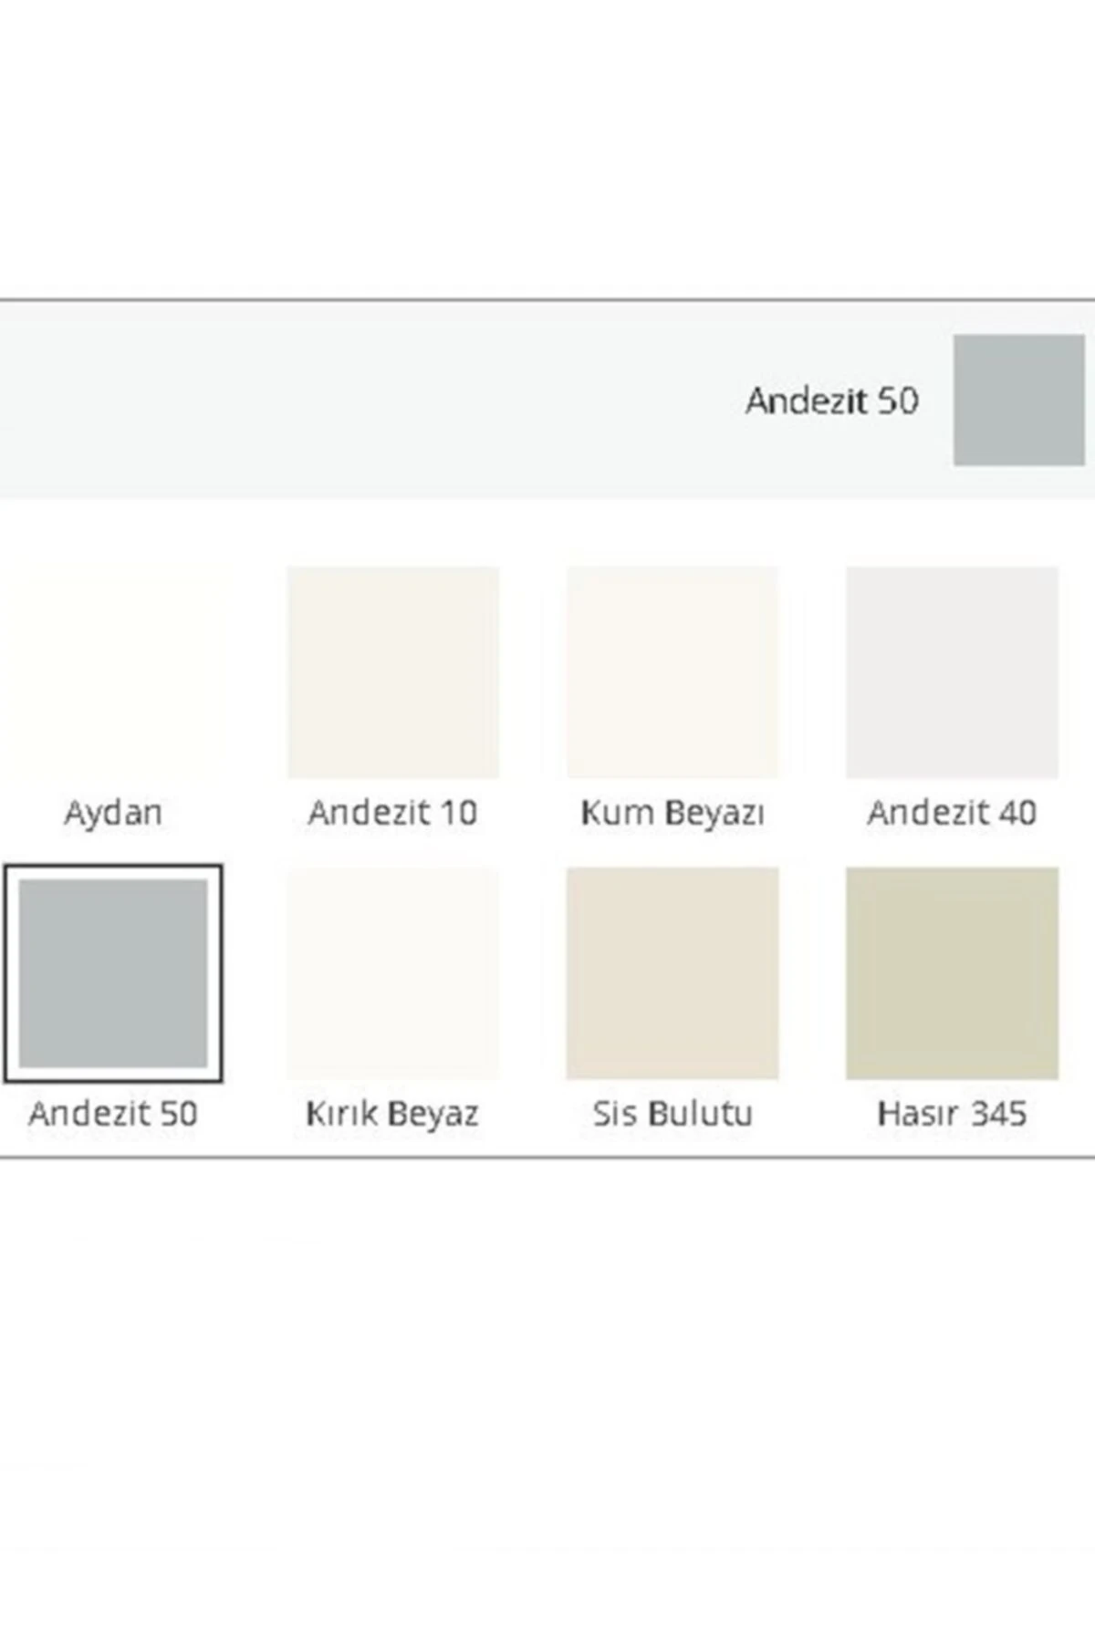Click the Hasır 345 text label

point(952,1113)
